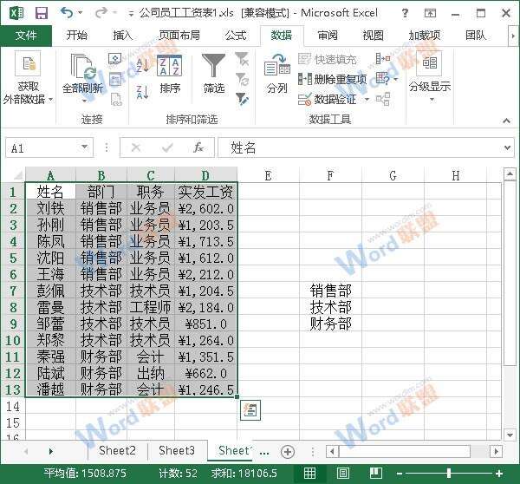Switch to the 公式 (Formulas) tab
The image size is (520, 484).
click(236, 36)
